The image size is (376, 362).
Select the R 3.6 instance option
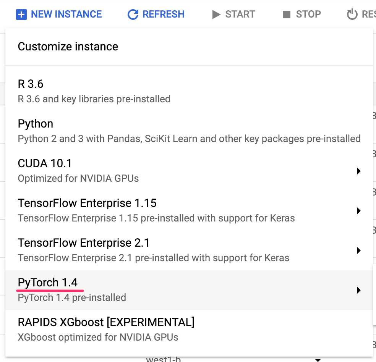31,84
